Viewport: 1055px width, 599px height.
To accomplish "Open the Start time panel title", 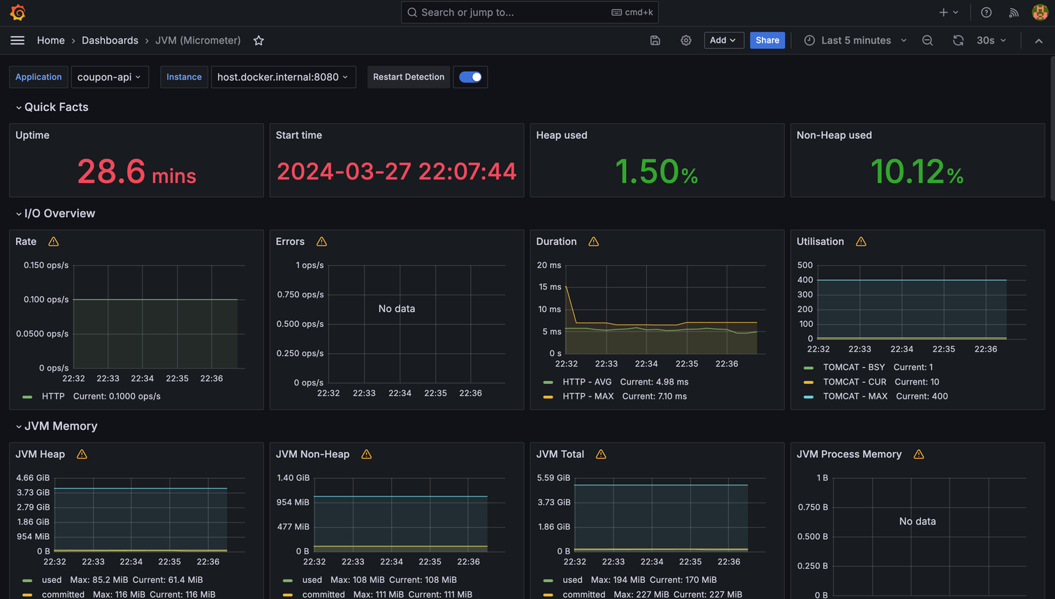I will [299, 135].
